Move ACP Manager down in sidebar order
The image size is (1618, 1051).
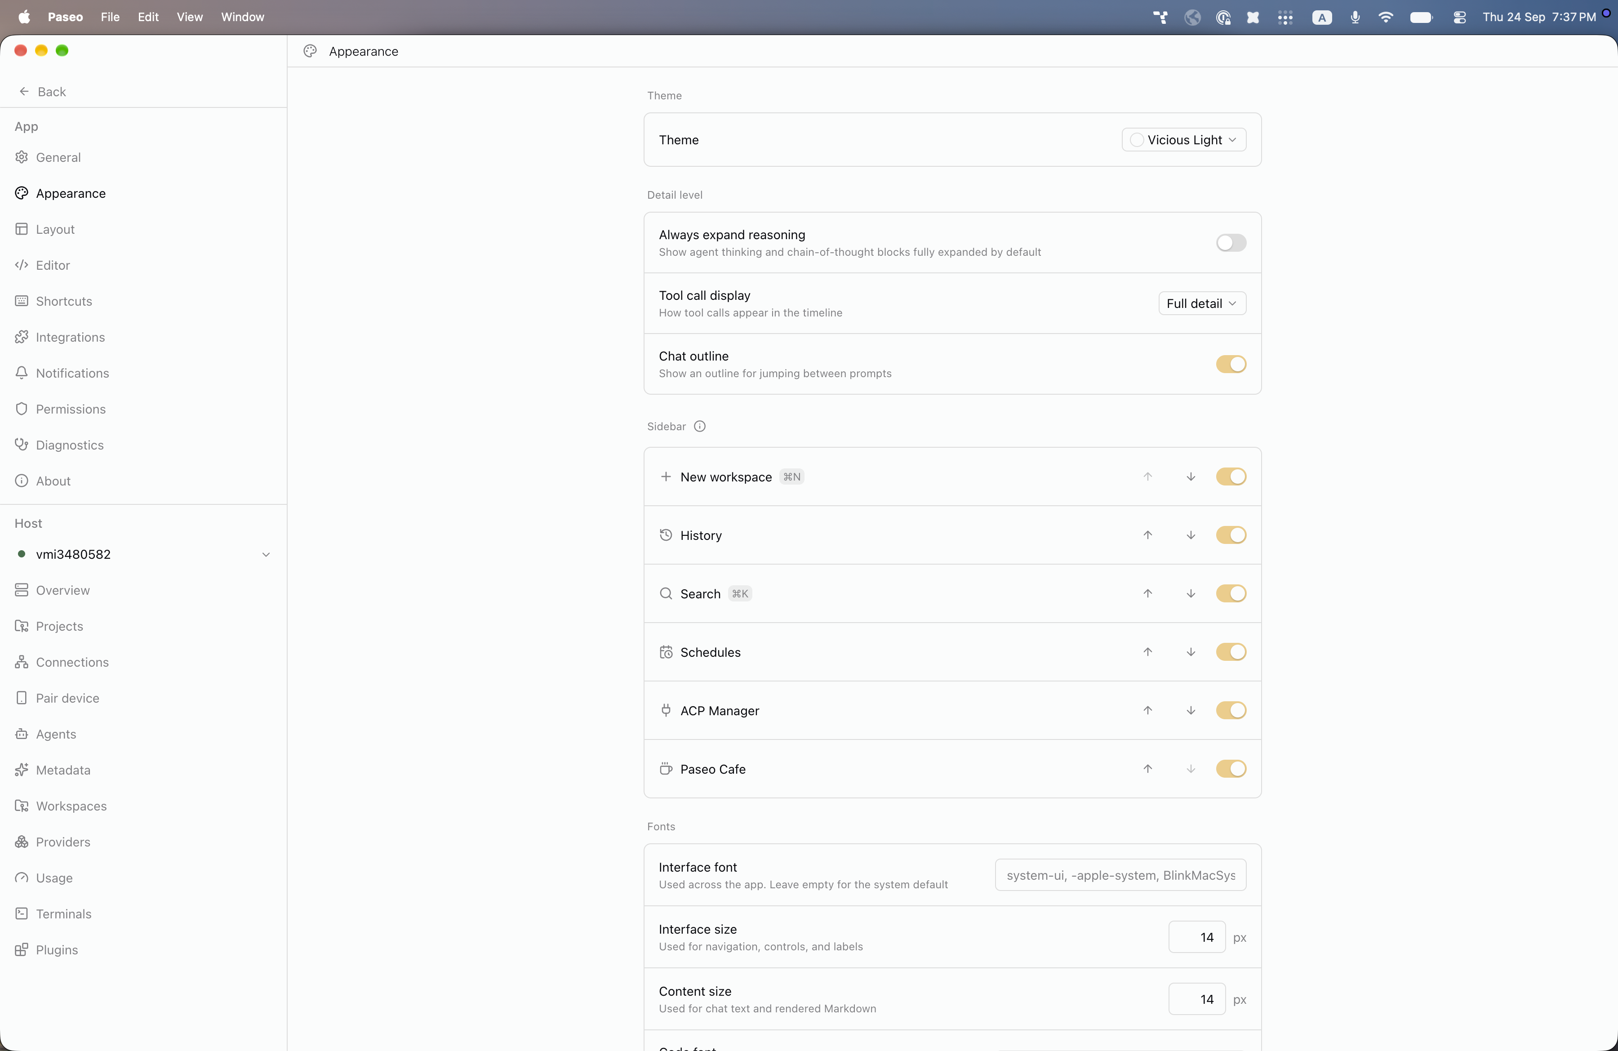coord(1191,710)
